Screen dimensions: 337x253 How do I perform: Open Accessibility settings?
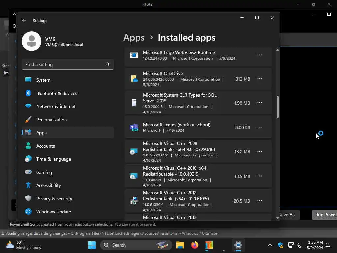point(68,185)
